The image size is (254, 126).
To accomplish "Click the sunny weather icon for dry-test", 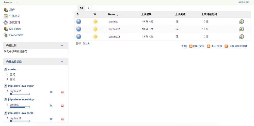I will point(96,22).
